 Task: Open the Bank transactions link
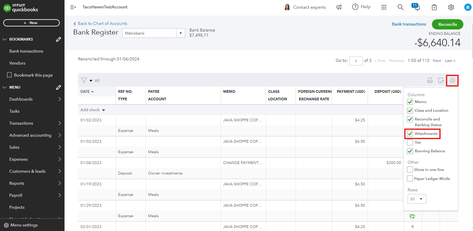409,24
